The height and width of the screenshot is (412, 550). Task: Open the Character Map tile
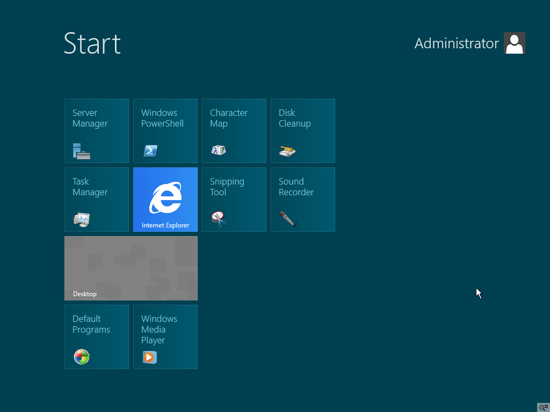pos(234,131)
